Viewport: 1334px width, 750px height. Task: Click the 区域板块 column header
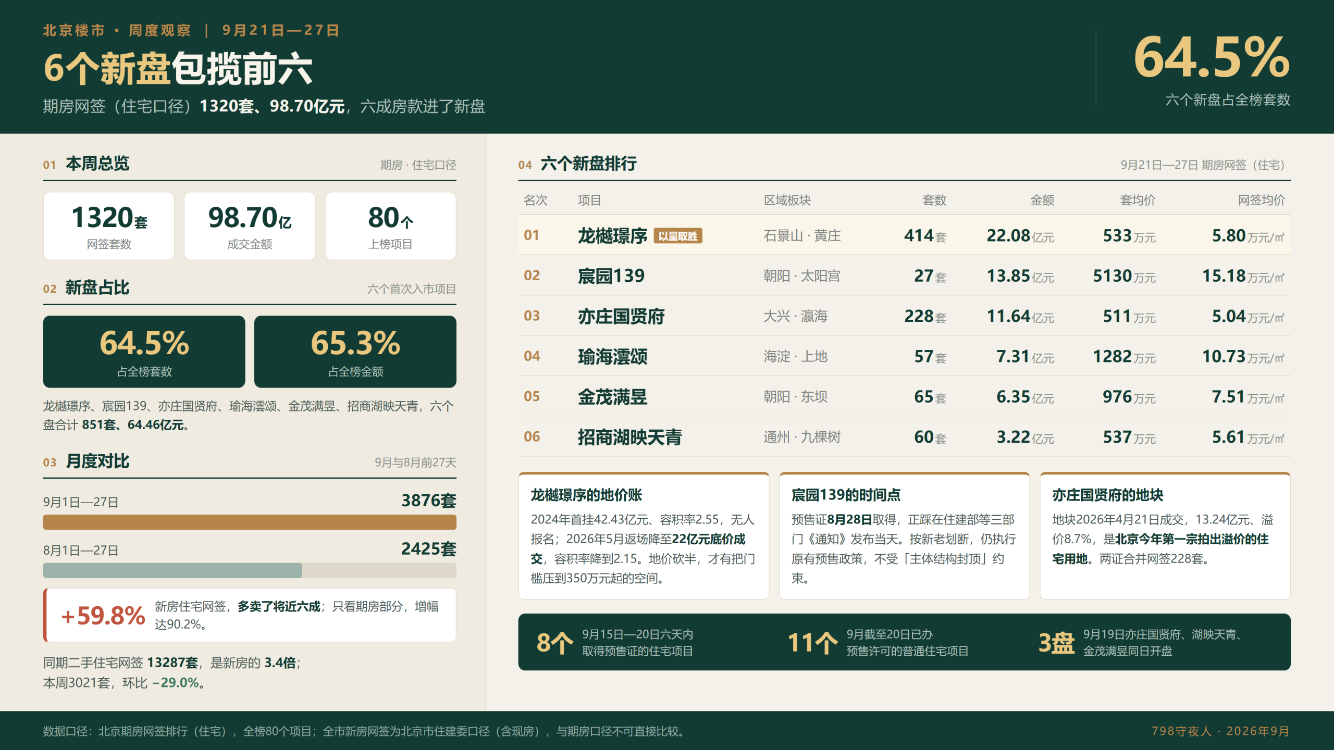click(787, 200)
